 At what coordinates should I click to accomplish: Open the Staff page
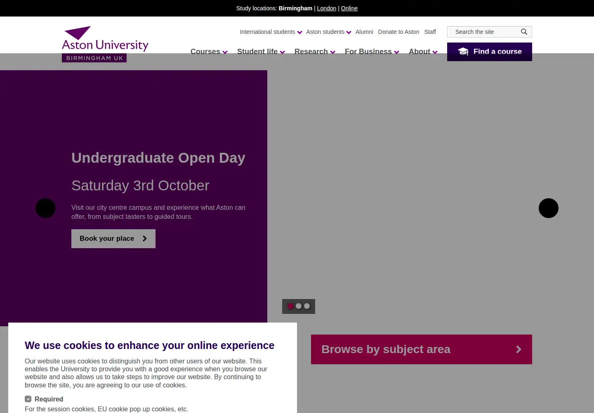(430, 32)
